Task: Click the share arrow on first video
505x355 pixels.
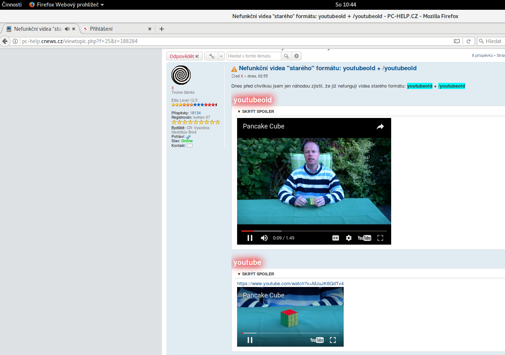Action: [380, 127]
